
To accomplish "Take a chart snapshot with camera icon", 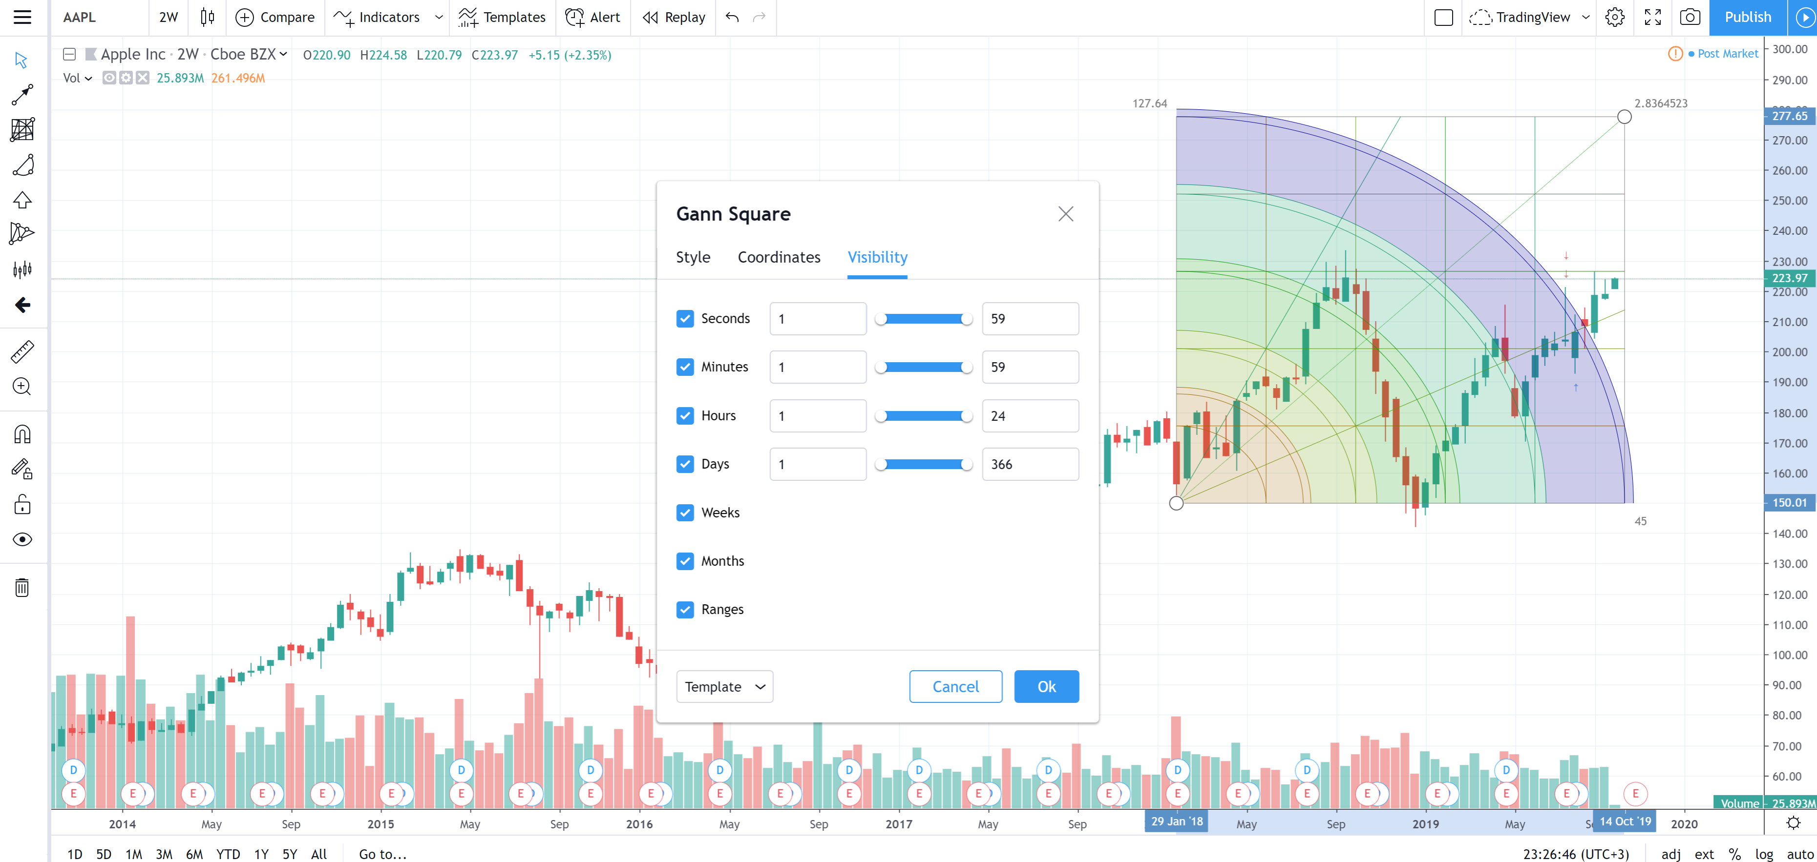I will [1690, 17].
